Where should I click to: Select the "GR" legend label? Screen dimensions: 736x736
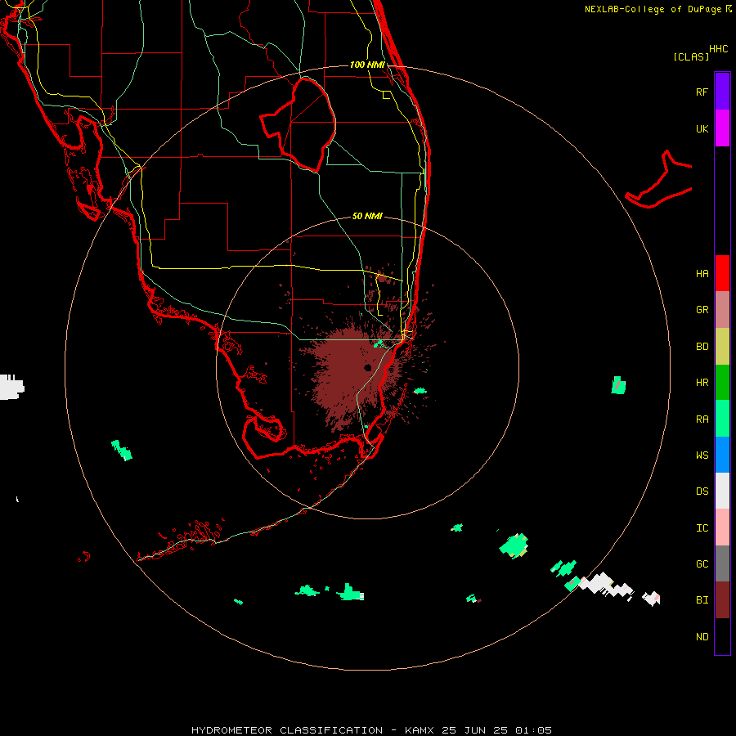coord(702,310)
